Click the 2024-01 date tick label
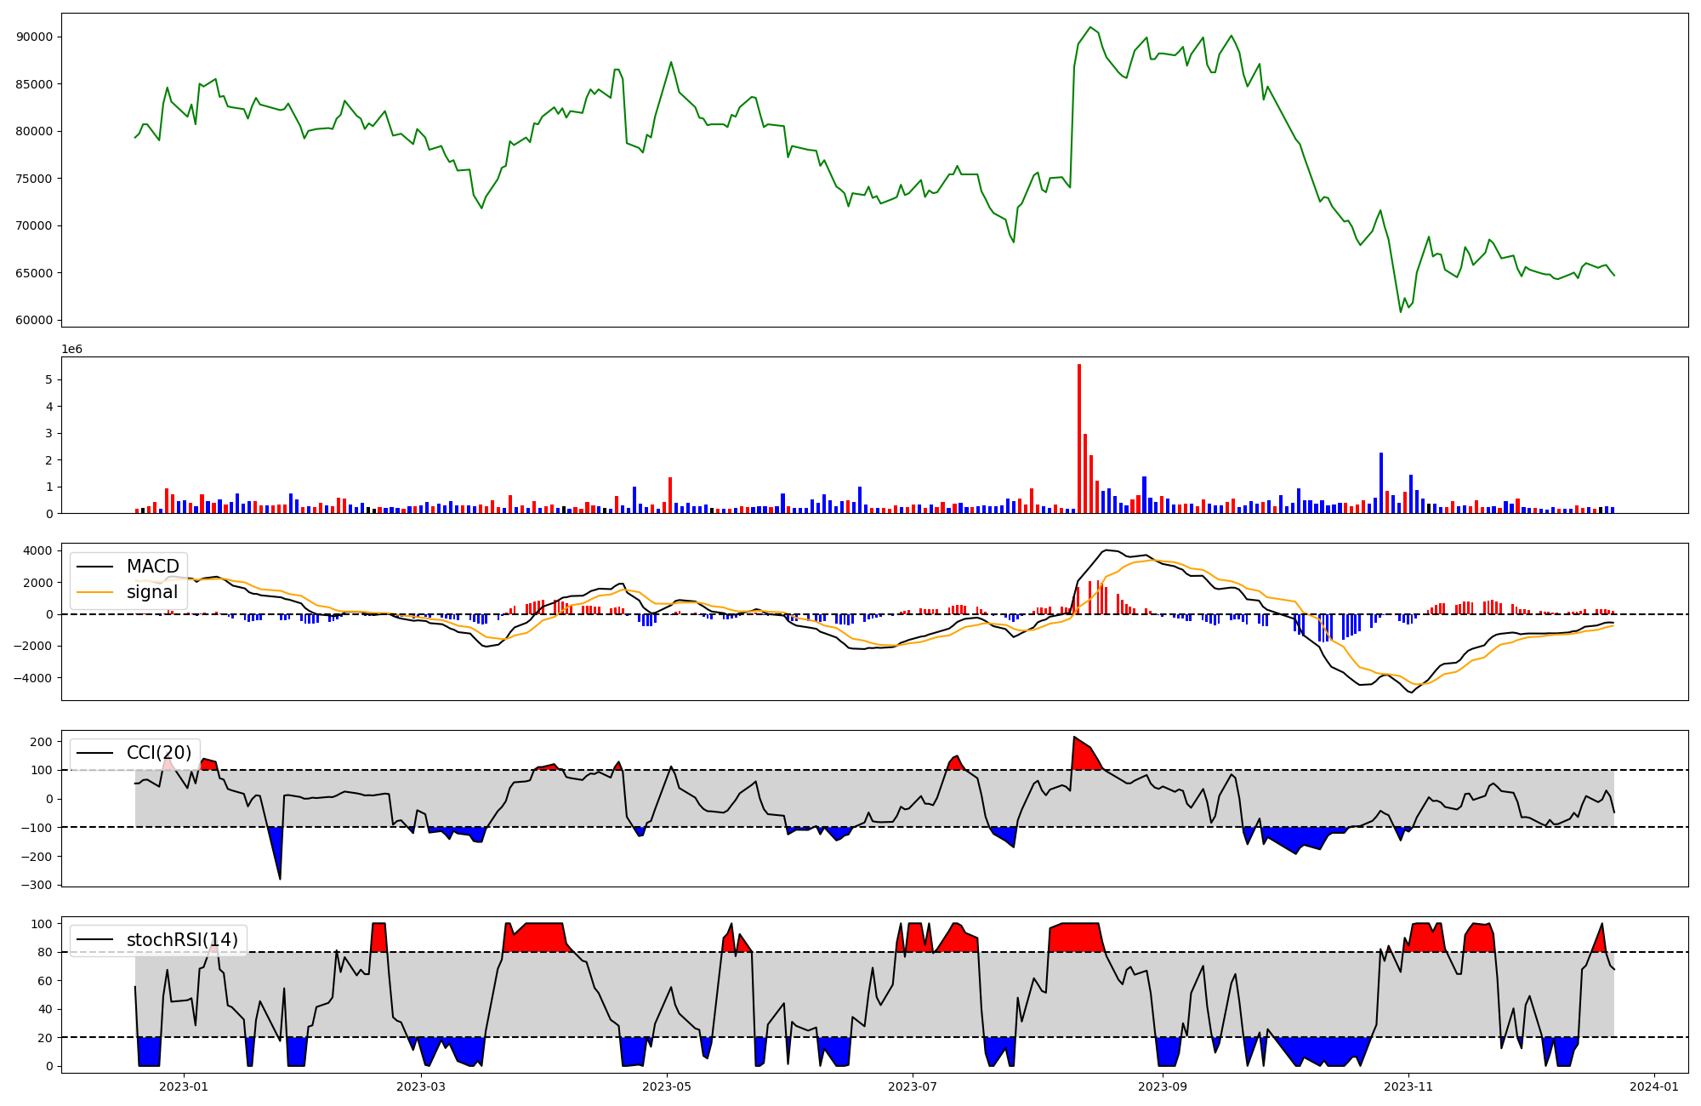The width and height of the screenshot is (1701, 1106). pos(1653,1086)
